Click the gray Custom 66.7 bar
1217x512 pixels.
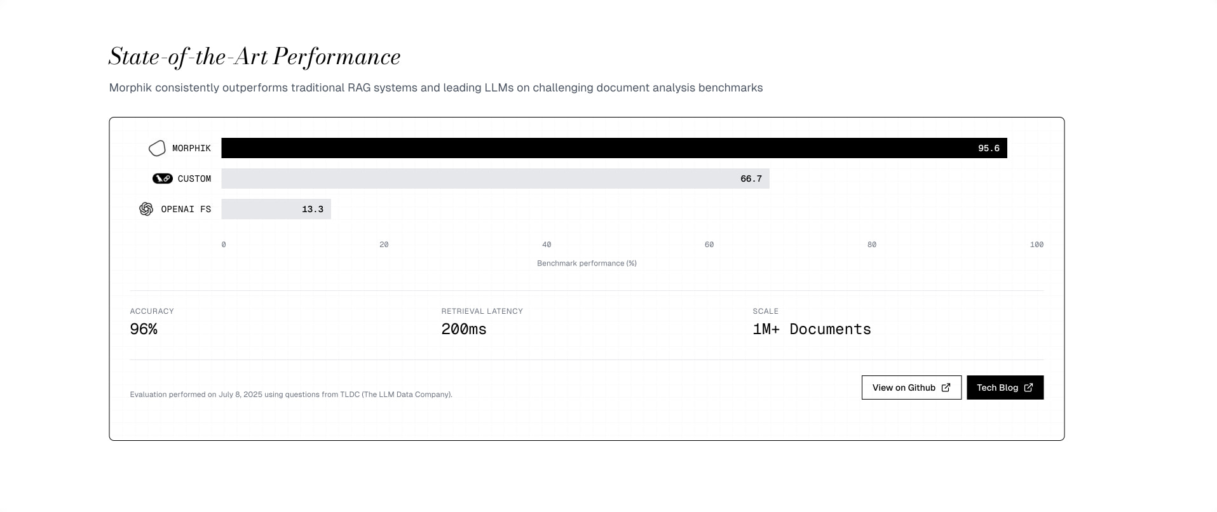[495, 179]
